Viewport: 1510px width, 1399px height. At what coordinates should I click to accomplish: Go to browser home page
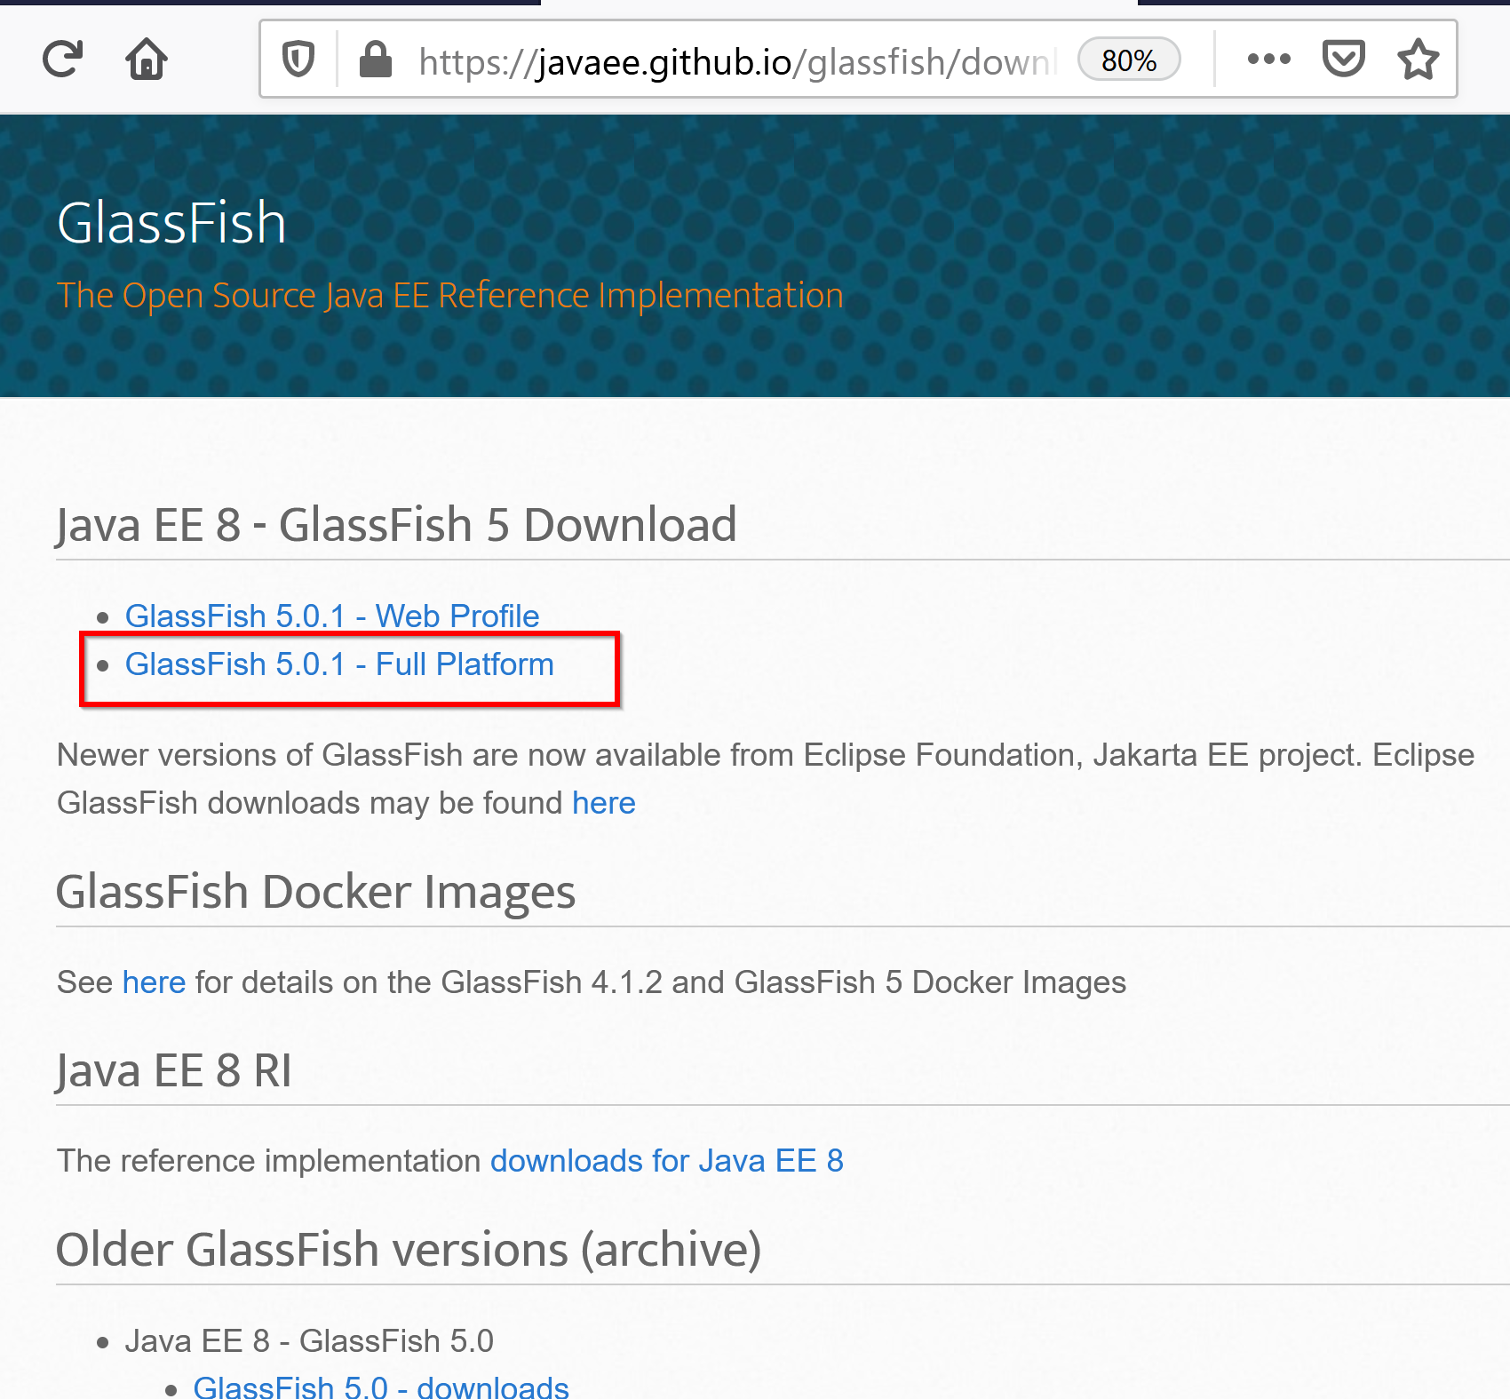[147, 60]
